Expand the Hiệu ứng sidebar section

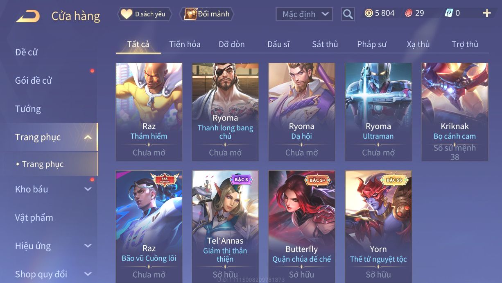click(88, 246)
